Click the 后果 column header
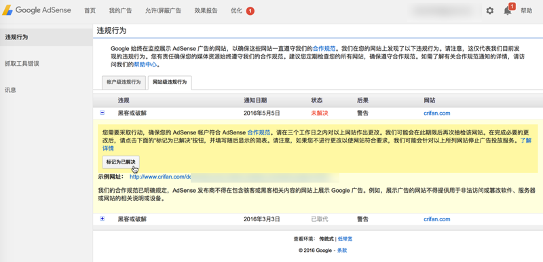The height and width of the screenshot is (262, 543). click(362, 100)
